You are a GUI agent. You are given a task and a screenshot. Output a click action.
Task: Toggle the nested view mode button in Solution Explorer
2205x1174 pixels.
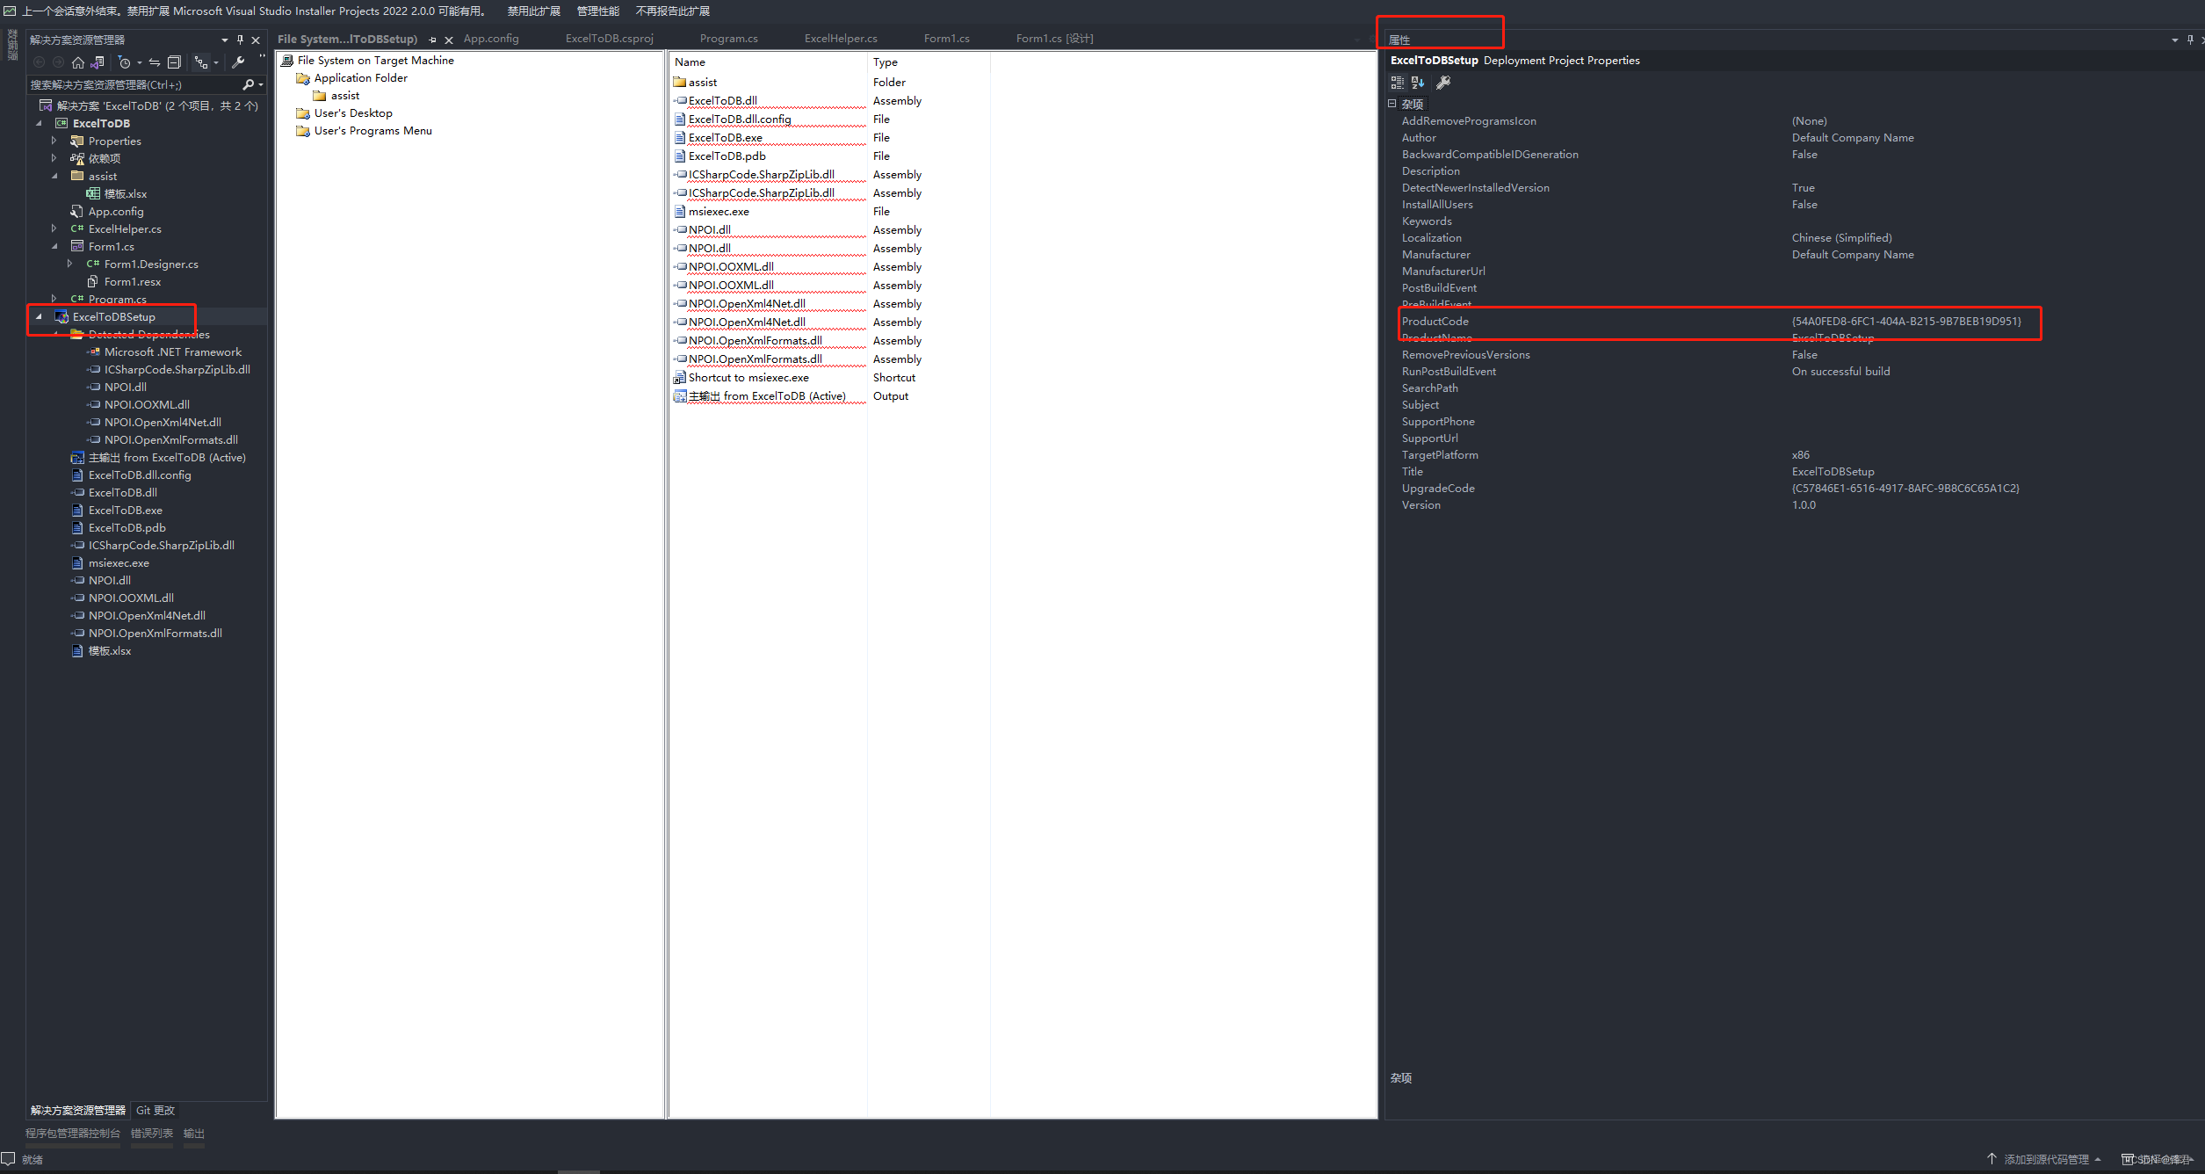(x=201, y=62)
